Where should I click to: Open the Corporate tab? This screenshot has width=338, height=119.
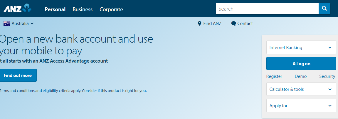(111, 9)
